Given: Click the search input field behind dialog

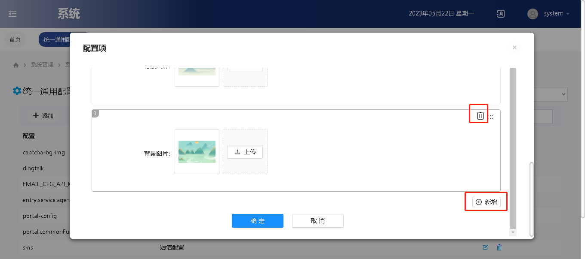Looking at the screenshot, I should 543,117.
